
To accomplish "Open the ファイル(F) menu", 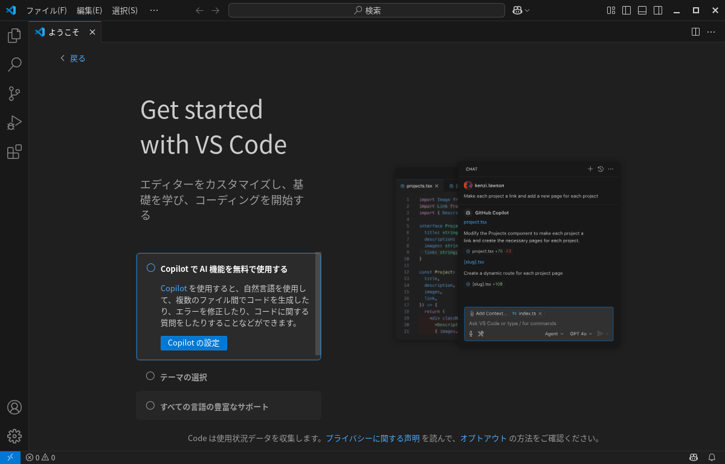I will click(46, 10).
